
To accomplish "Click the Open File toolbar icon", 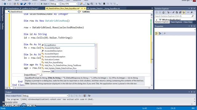I will [18, 4].
